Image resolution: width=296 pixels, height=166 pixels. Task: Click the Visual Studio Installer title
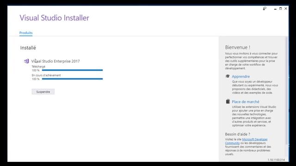[x=55, y=18]
